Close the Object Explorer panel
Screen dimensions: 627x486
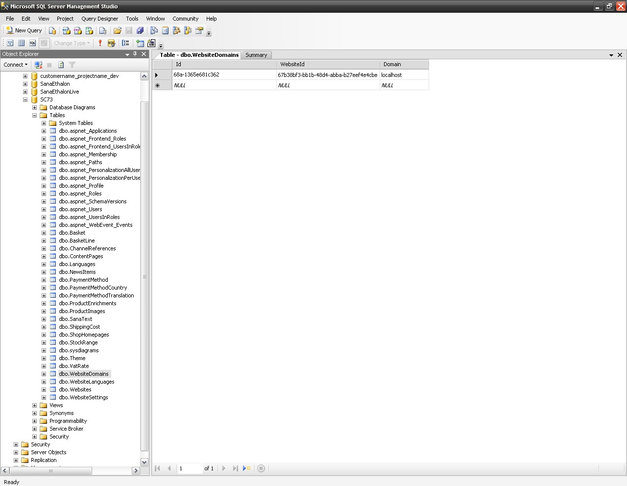pyautogui.click(x=144, y=54)
